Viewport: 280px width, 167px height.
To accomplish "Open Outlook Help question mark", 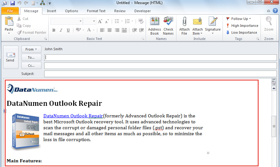I will [x=275, y=11].
